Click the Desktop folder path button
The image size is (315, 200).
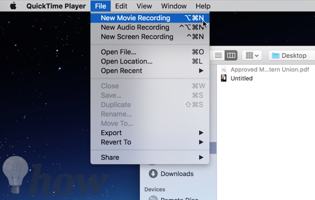[x=292, y=55]
